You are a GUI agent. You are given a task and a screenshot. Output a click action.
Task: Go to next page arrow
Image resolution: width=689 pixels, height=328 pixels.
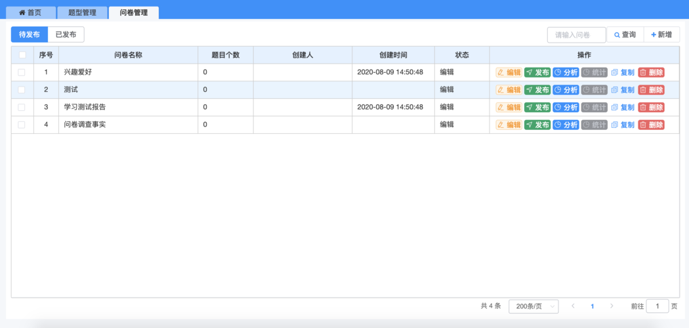612,306
